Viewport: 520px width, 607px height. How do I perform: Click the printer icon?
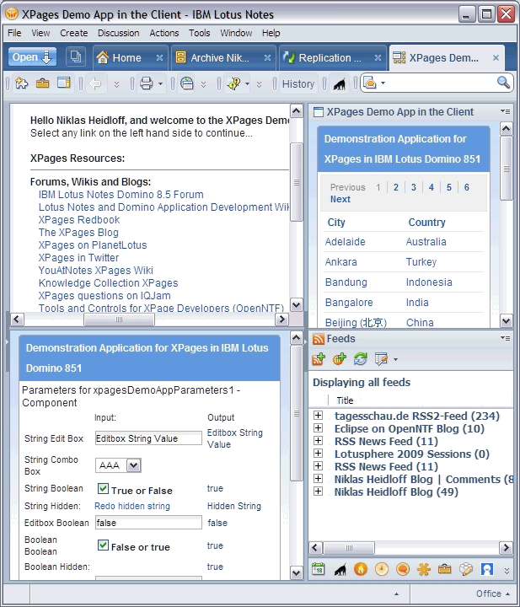click(x=147, y=83)
